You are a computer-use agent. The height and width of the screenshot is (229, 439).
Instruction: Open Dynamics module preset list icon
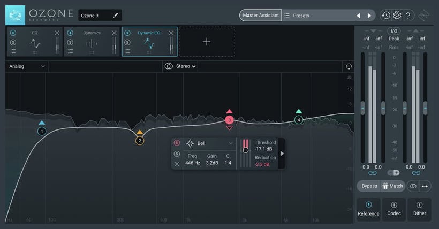click(x=70, y=51)
